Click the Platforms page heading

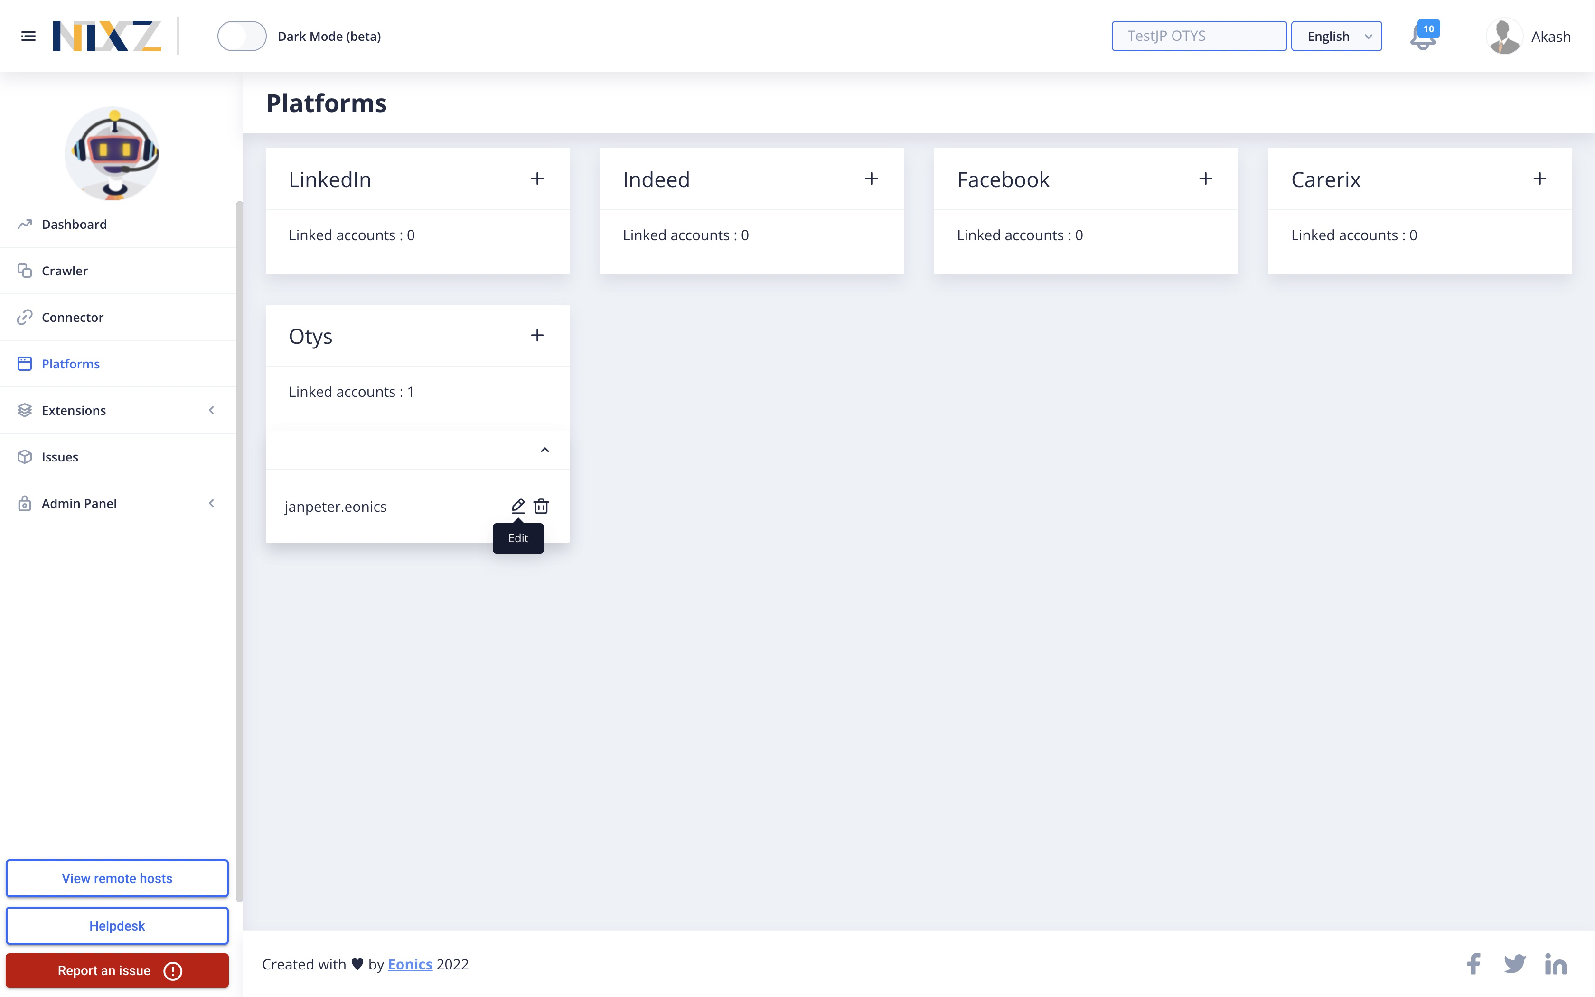click(x=326, y=103)
